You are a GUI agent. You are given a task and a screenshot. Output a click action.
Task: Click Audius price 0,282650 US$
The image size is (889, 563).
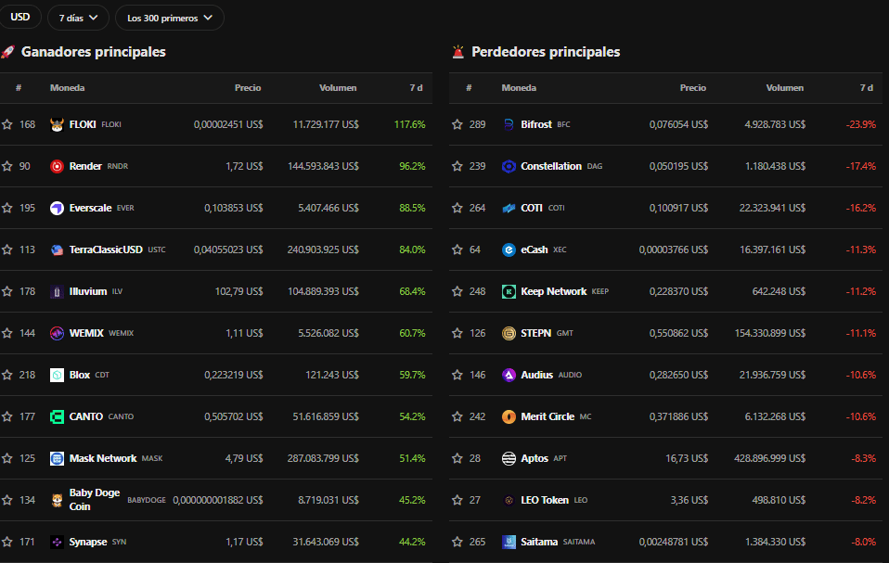pyautogui.click(x=678, y=375)
